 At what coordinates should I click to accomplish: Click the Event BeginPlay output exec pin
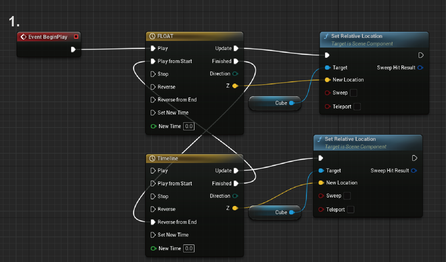[73, 49]
